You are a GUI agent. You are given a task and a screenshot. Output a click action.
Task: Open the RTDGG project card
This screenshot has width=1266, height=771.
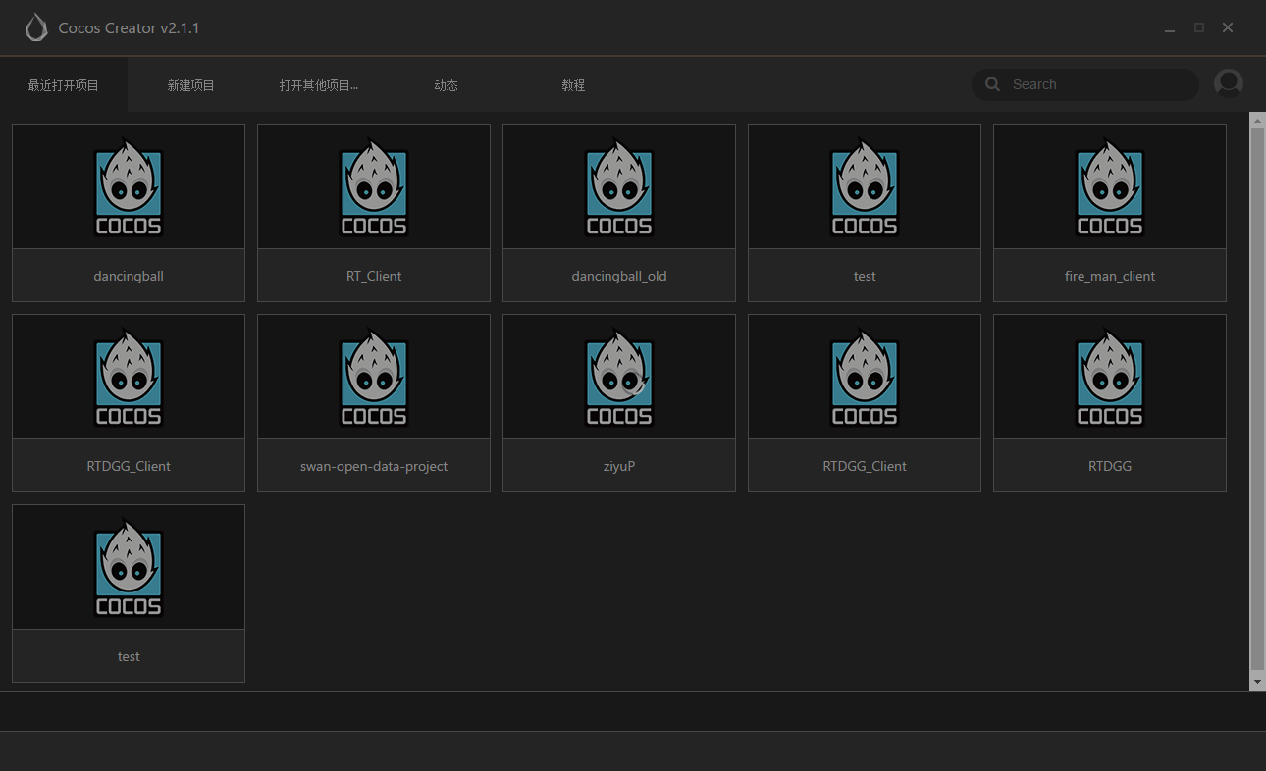tap(1110, 402)
